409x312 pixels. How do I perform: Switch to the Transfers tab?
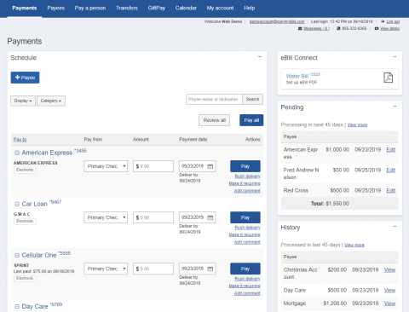(x=127, y=8)
